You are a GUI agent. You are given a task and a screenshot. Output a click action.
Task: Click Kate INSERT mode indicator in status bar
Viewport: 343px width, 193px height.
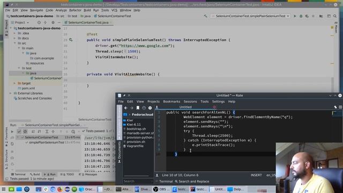[x=256, y=175]
